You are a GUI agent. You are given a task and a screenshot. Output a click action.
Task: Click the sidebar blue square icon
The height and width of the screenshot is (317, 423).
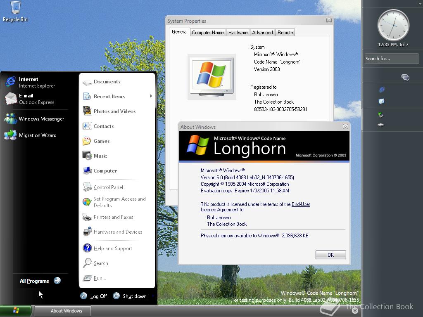(381, 102)
